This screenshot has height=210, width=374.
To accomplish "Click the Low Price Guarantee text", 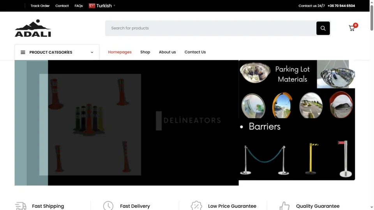I will [x=232, y=206].
